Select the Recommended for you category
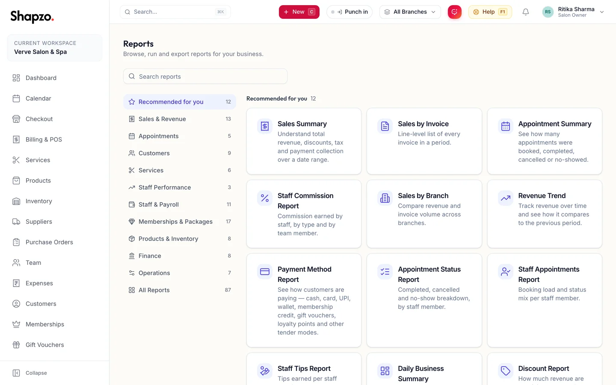 (x=180, y=102)
